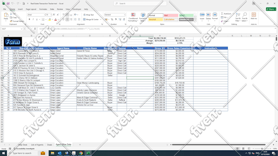
Task: Open the Borders icon
Action: point(43,20)
